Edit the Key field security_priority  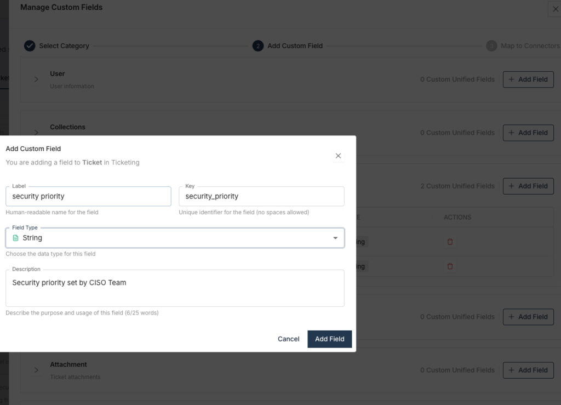(261, 196)
